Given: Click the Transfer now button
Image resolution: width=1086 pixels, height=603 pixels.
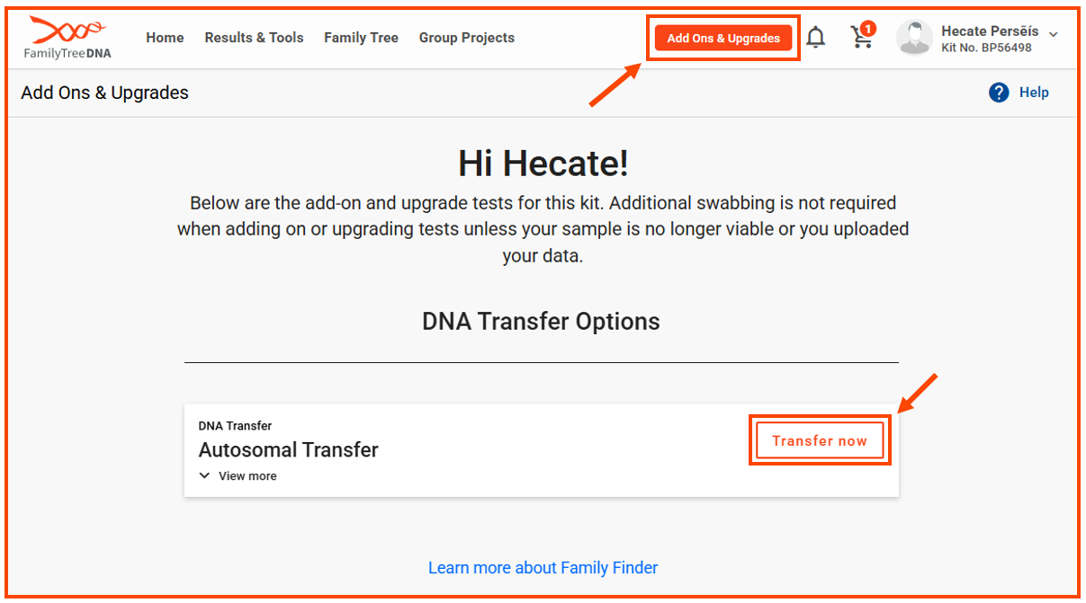Looking at the screenshot, I should coord(819,439).
